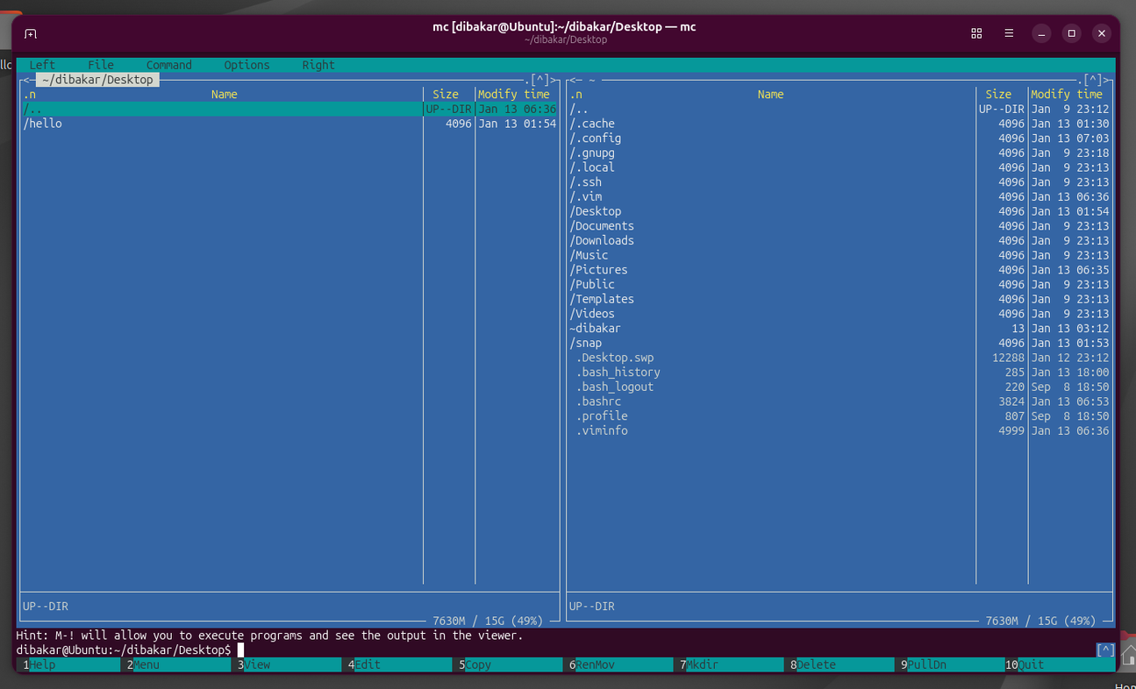This screenshot has height=689, width=1136.
Task: Select the /Downloads directory
Action: 839,241
